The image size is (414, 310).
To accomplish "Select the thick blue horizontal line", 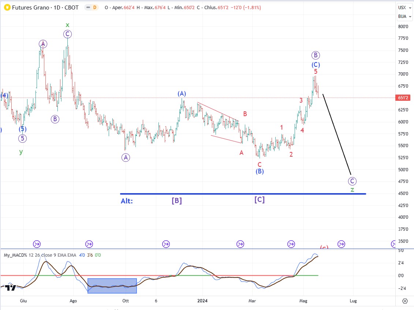I will point(243,194).
